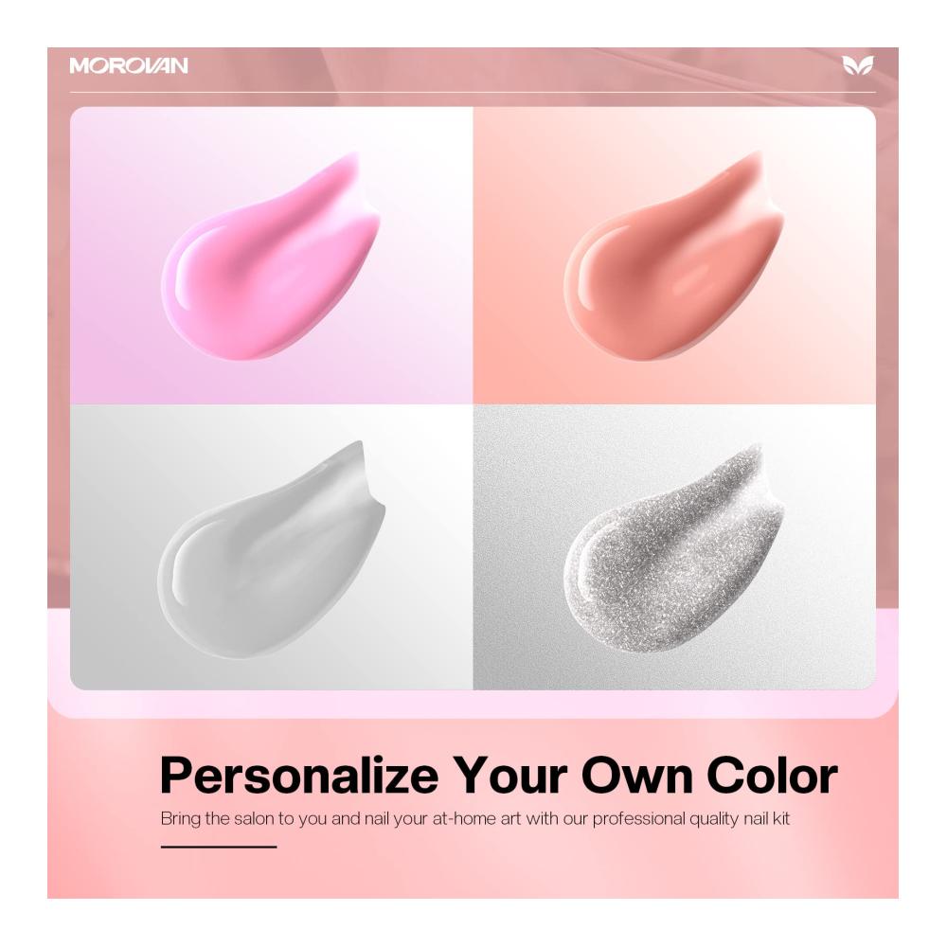Click the professional quality nail kit text

pyautogui.click(x=691, y=819)
